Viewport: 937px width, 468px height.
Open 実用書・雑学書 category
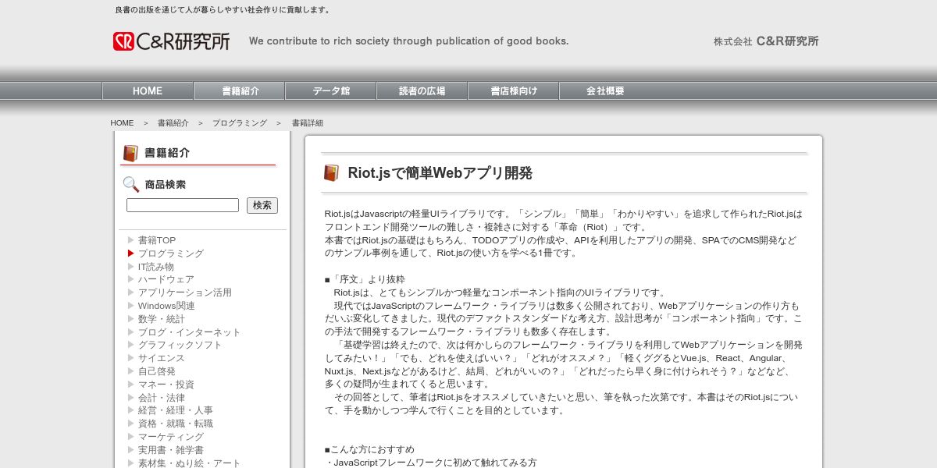(x=171, y=450)
